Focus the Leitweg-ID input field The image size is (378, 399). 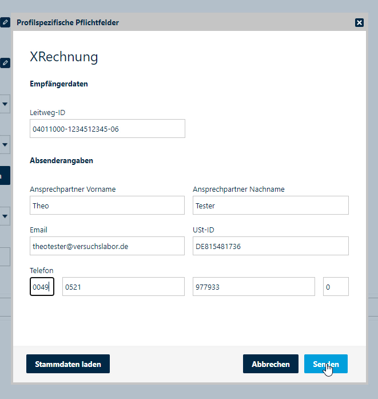[x=108, y=129]
